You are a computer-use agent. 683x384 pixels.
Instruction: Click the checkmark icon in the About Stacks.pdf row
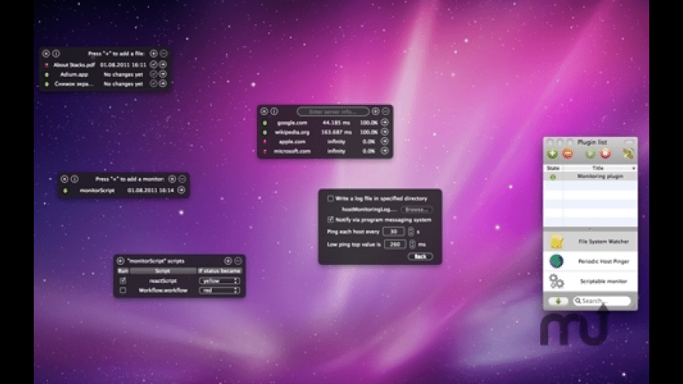coord(153,64)
